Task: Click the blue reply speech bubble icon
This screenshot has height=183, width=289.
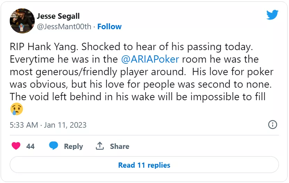Action: [54, 146]
